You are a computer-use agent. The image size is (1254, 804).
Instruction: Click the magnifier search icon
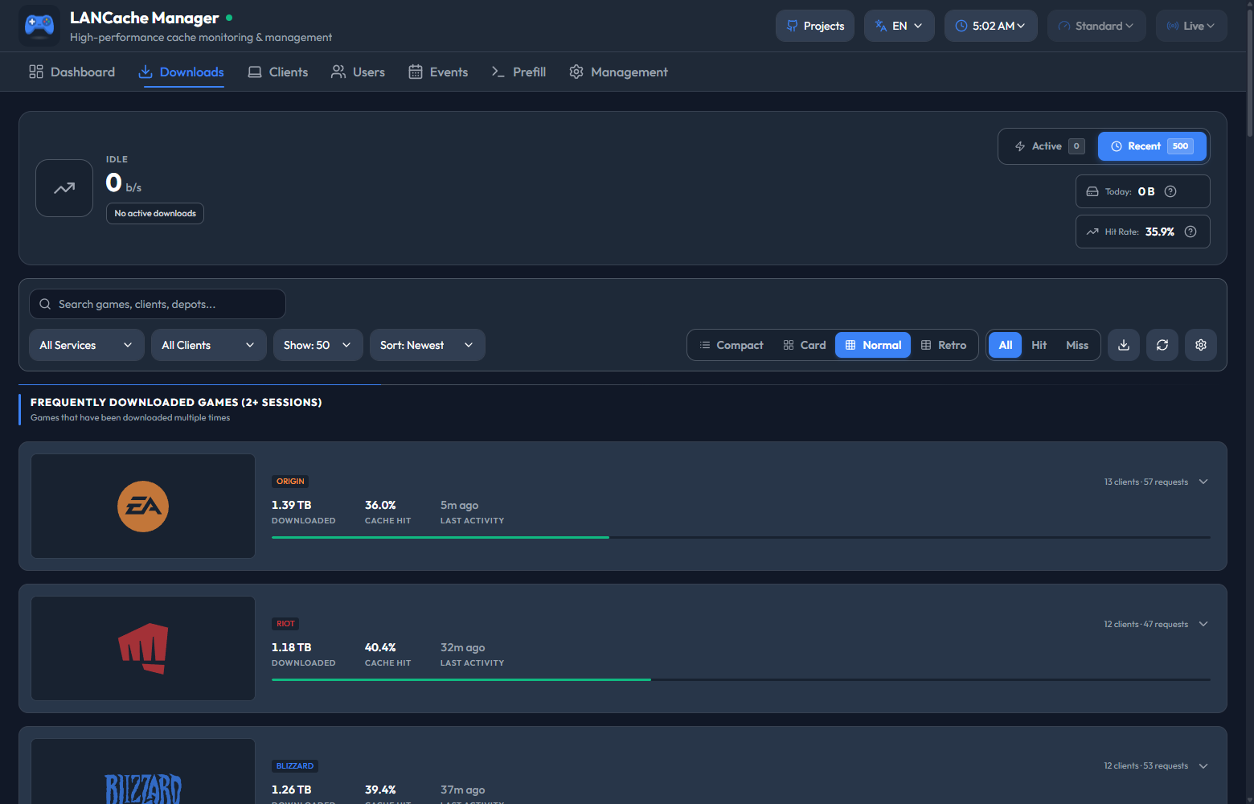pyautogui.click(x=45, y=304)
